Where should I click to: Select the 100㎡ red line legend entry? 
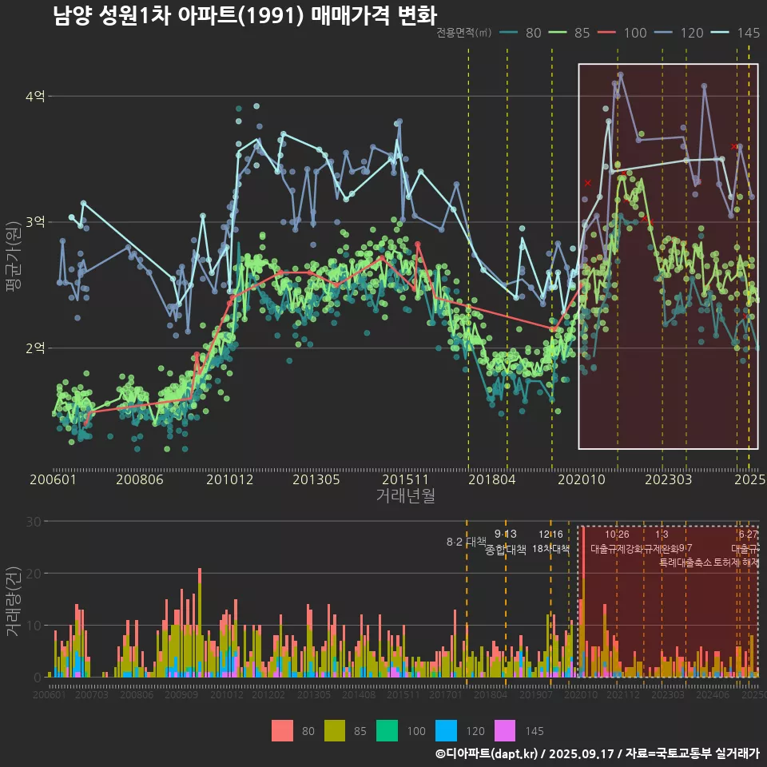click(x=622, y=33)
